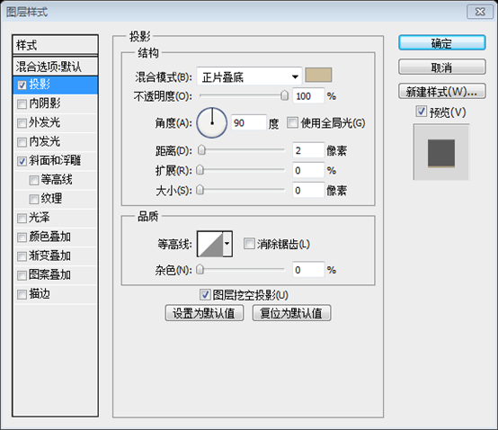This screenshot has width=498, height=430.
Task: Enable the 图案叠加 checkbox
Action: point(22,275)
